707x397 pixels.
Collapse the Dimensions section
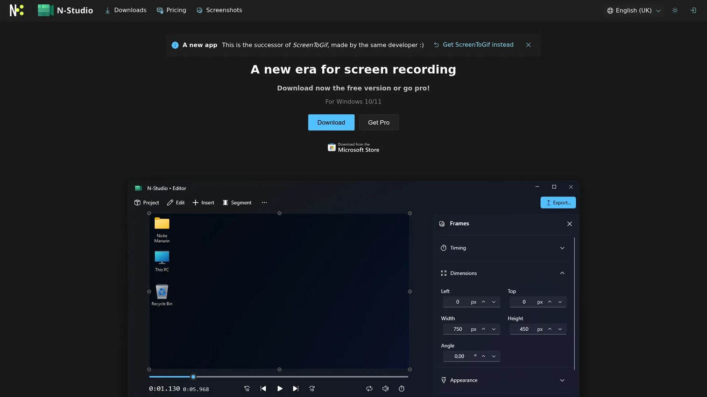tap(503, 273)
